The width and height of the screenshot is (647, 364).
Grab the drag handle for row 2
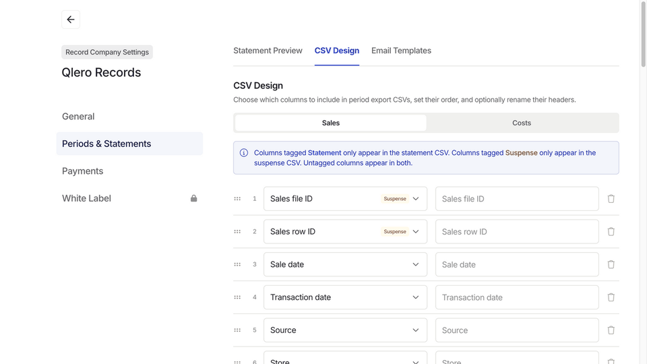pyautogui.click(x=237, y=231)
